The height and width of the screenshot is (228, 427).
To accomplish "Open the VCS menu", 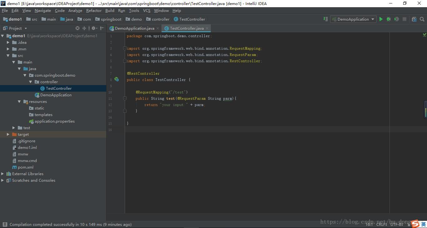I will point(147,10).
